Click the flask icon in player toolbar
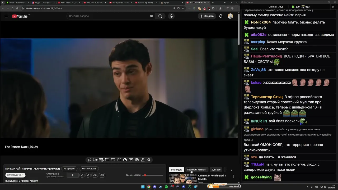Screen dimensions: 338x190 coord(143,160)
